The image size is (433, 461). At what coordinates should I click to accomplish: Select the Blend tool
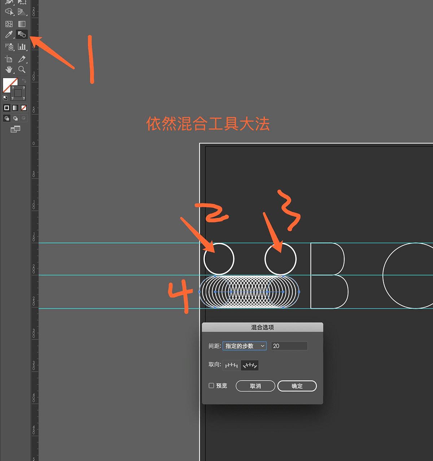pyautogui.click(x=22, y=35)
